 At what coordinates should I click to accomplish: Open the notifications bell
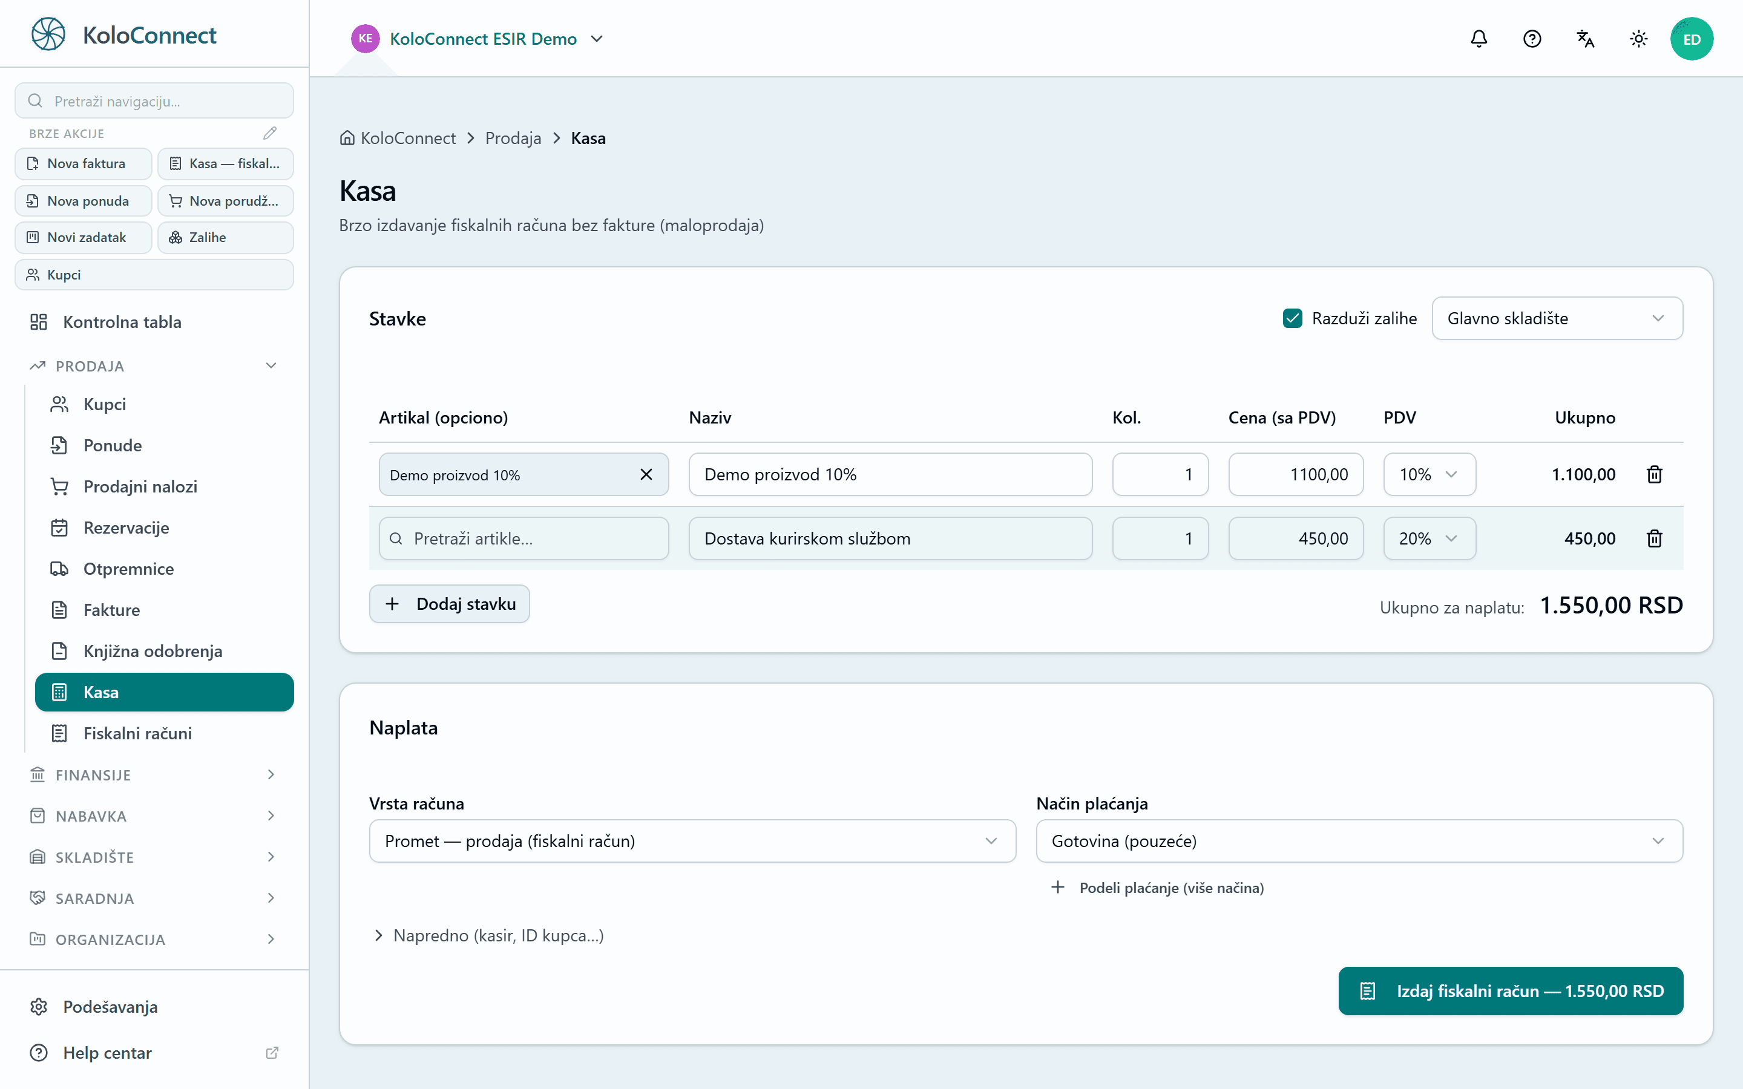pos(1479,39)
